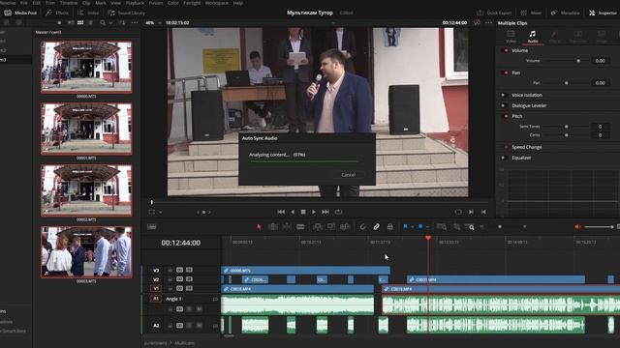This screenshot has width=620, height=348.
Task: Open the Effects panel
Action: click(57, 13)
